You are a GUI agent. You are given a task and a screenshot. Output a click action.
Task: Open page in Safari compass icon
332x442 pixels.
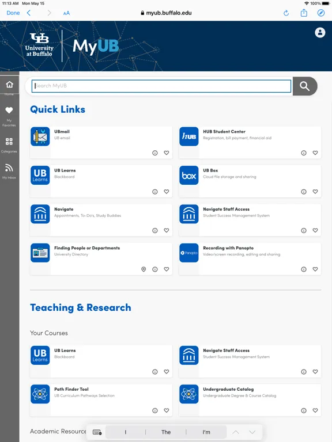[321, 13]
